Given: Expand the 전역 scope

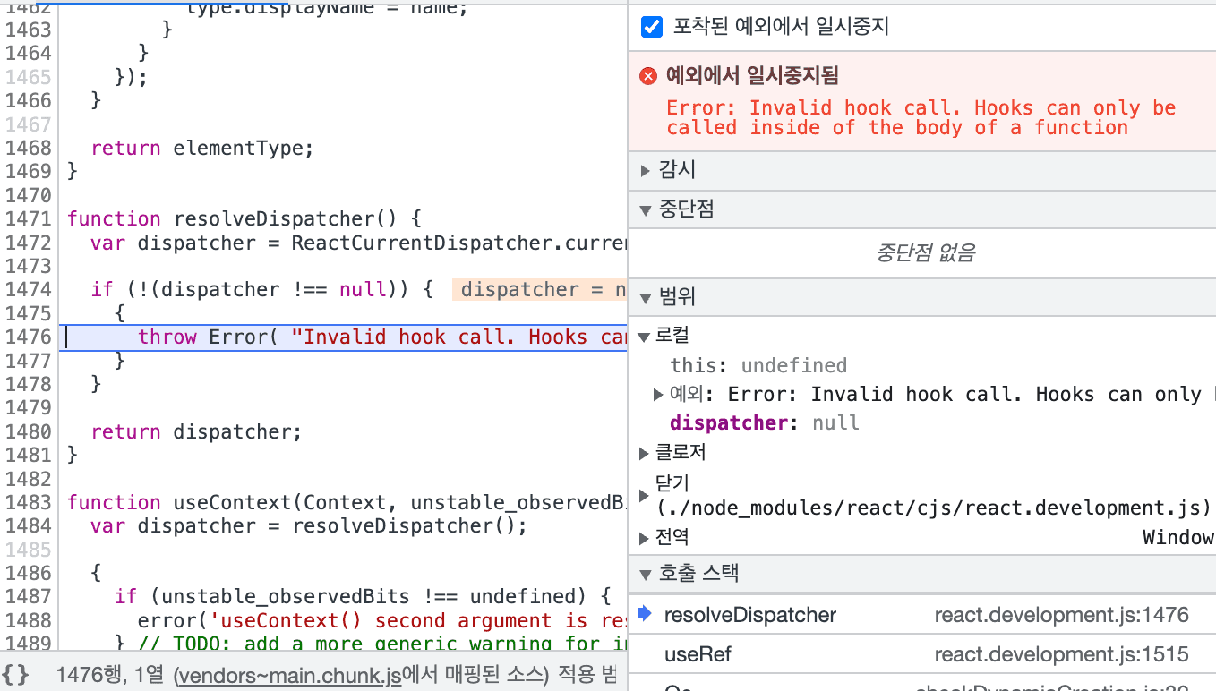Looking at the screenshot, I should point(645,538).
